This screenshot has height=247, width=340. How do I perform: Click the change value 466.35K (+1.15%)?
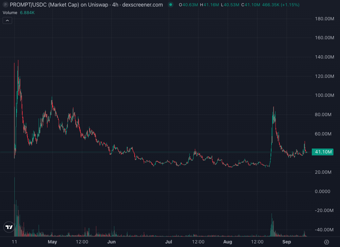pyautogui.click(x=281, y=5)
